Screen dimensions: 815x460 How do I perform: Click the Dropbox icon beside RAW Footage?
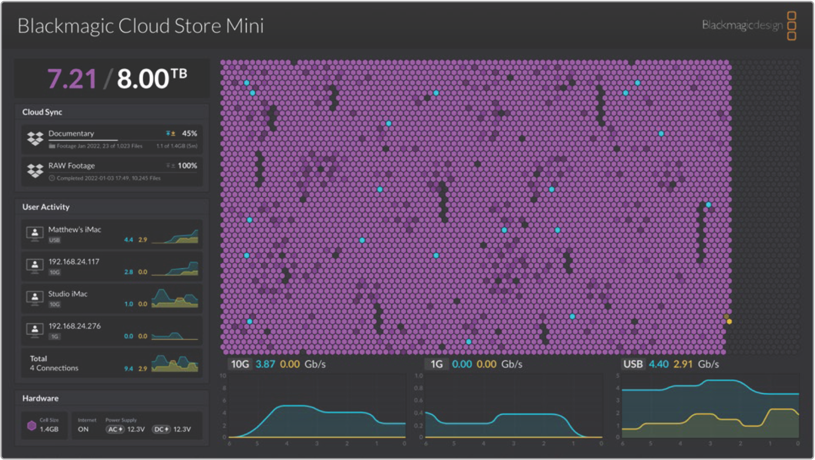(x=35, y=171)
